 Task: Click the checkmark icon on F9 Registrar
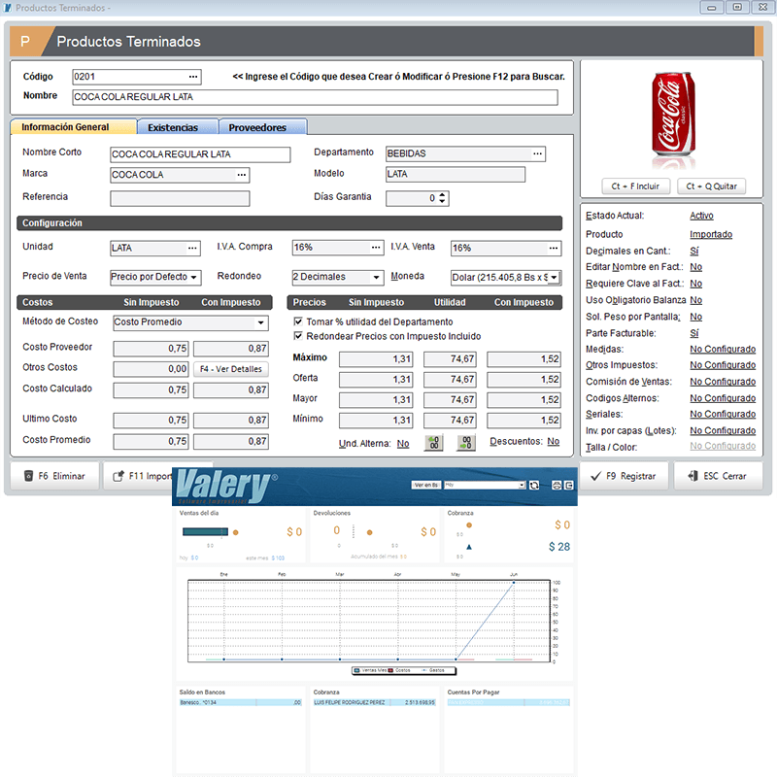(594, 477)
